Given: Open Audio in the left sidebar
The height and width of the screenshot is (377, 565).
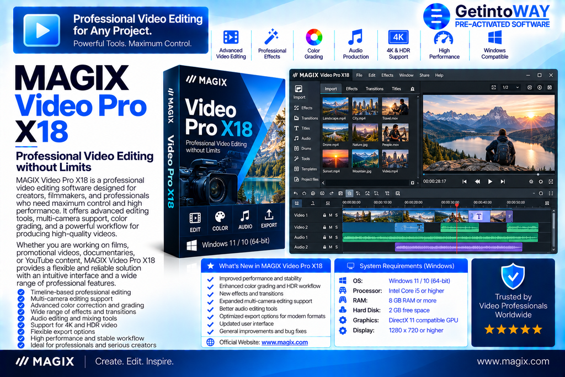Looking at the screenshot, I should coord(302,139).
